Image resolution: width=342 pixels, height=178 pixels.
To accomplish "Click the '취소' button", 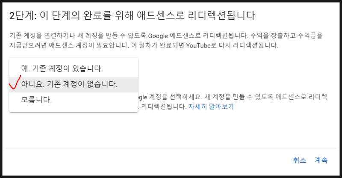I will click(300, 160).
